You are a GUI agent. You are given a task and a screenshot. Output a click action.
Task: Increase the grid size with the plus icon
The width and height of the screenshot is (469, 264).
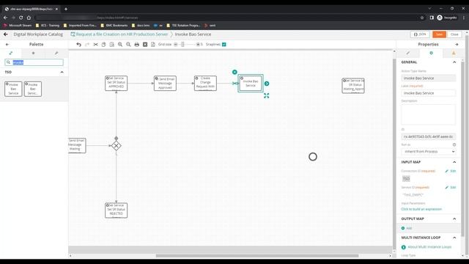198,44
